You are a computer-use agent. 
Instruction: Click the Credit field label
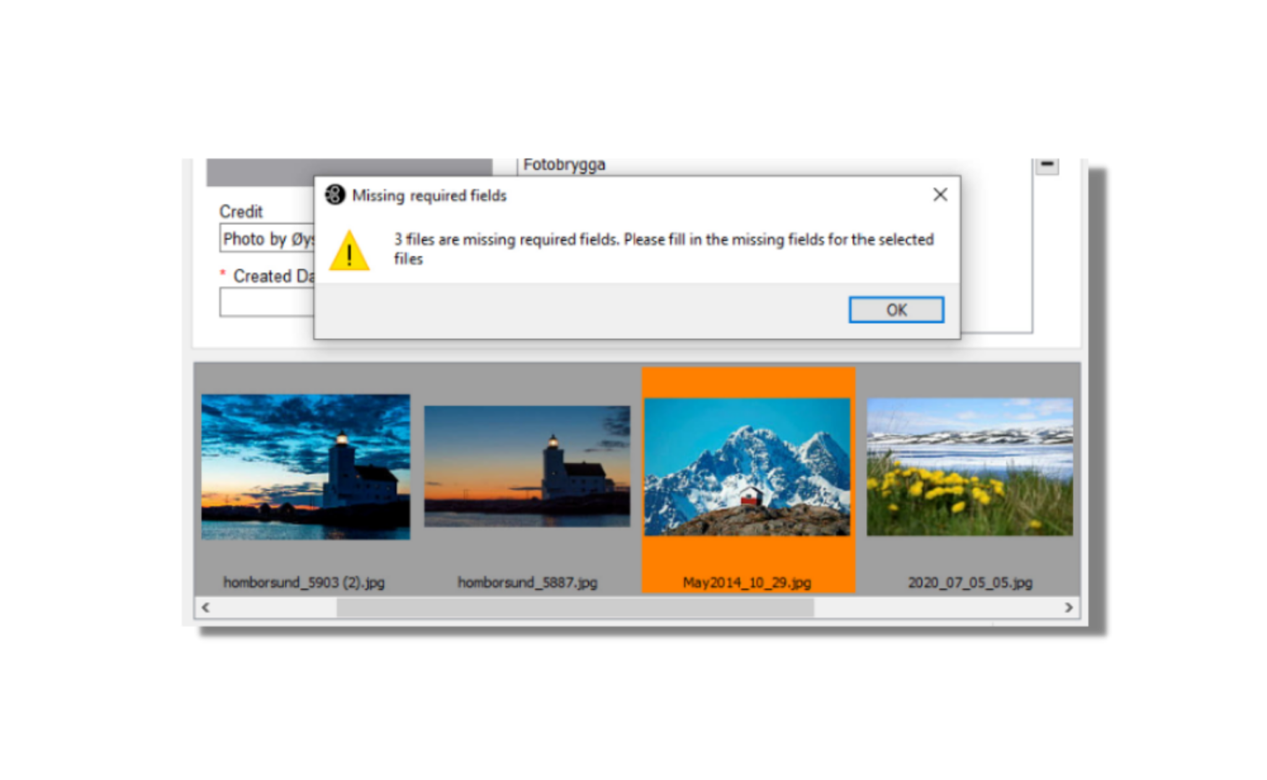pyautogui.click(x=241, y=212)
